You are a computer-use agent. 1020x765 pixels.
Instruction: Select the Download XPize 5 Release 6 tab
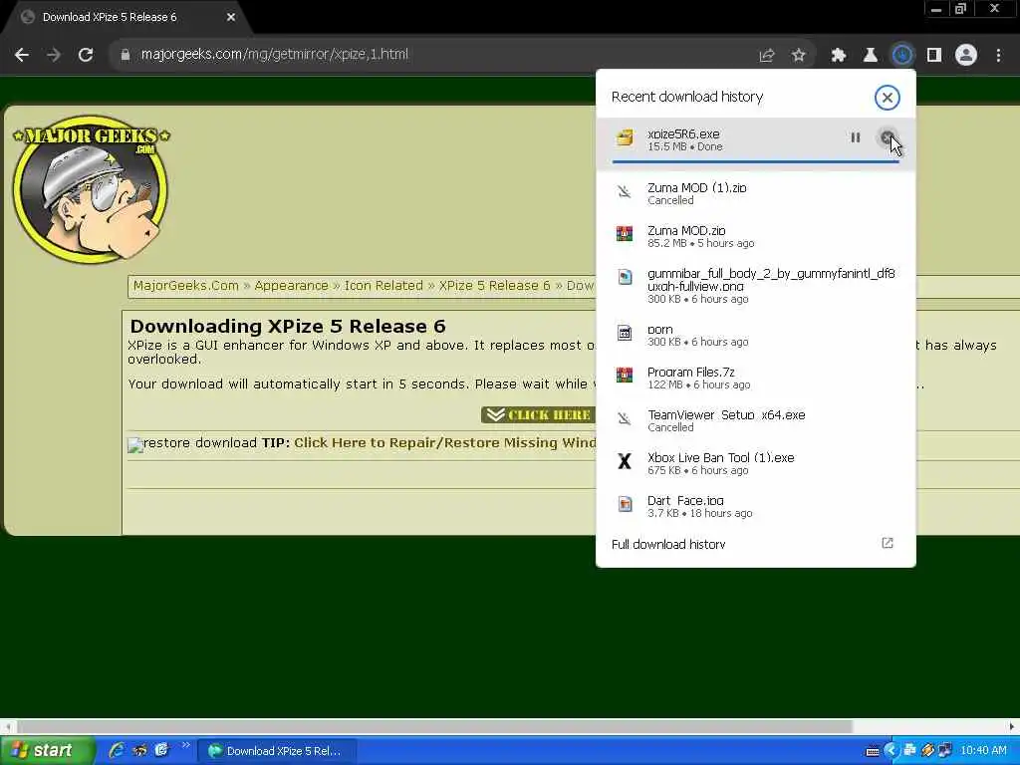(x=127, y=17)
